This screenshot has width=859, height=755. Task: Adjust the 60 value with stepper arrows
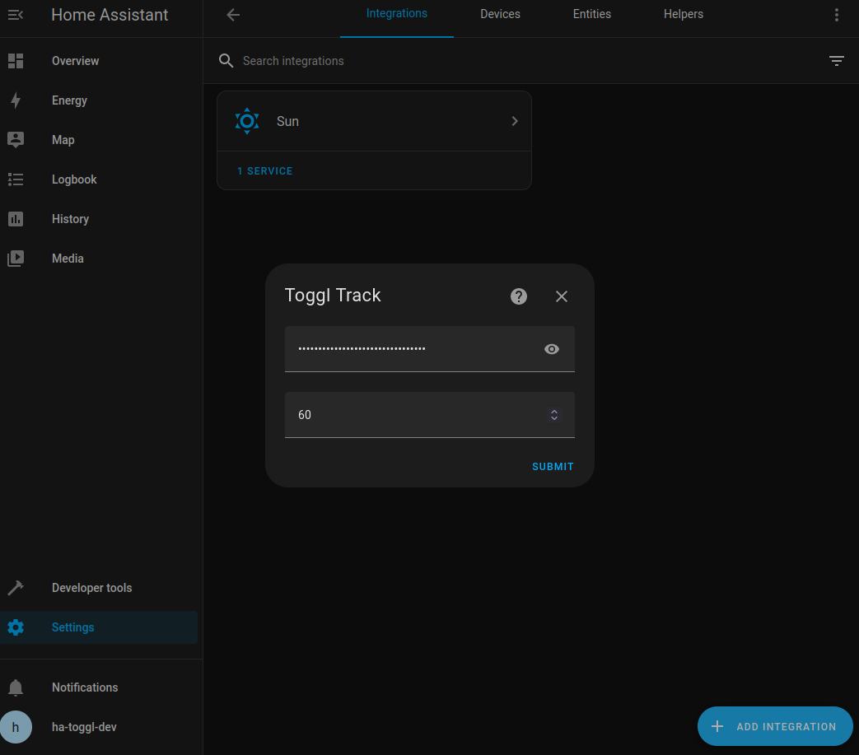(554, 415)
